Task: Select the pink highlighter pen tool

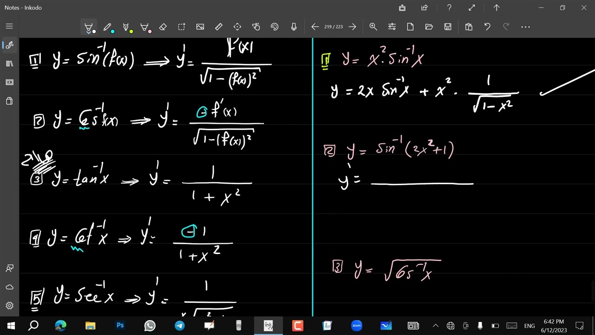Action: [x=145, y=27]
